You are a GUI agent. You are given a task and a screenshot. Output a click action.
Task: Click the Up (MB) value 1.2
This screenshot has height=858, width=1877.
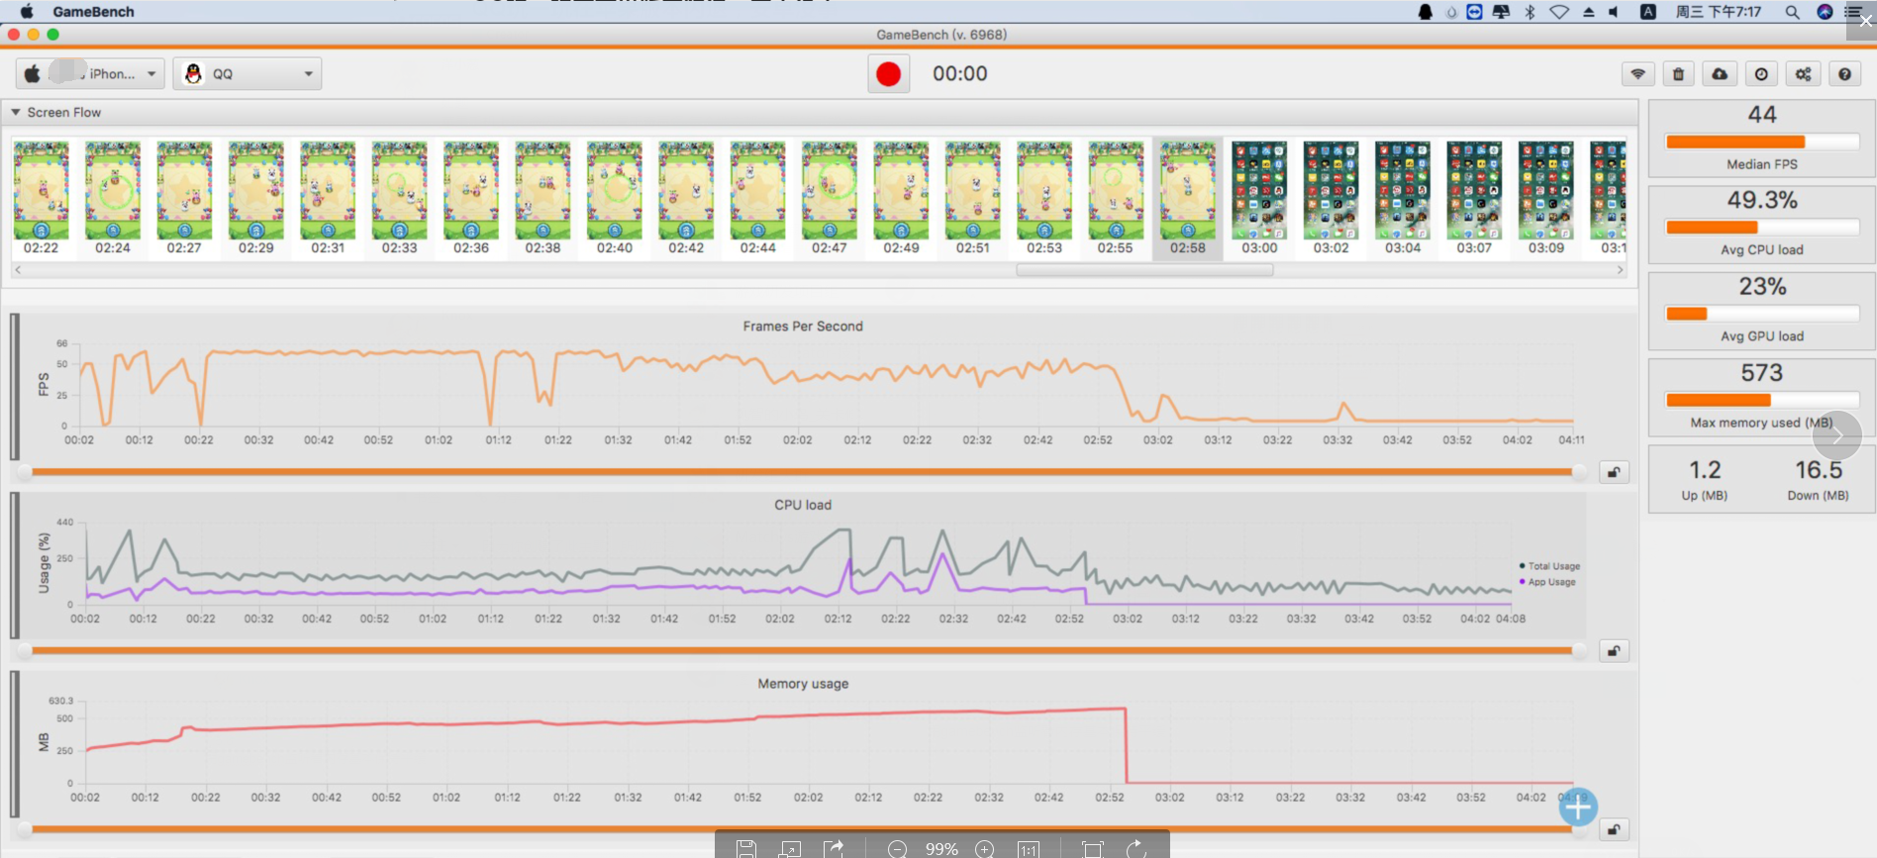click(1705, 470)
